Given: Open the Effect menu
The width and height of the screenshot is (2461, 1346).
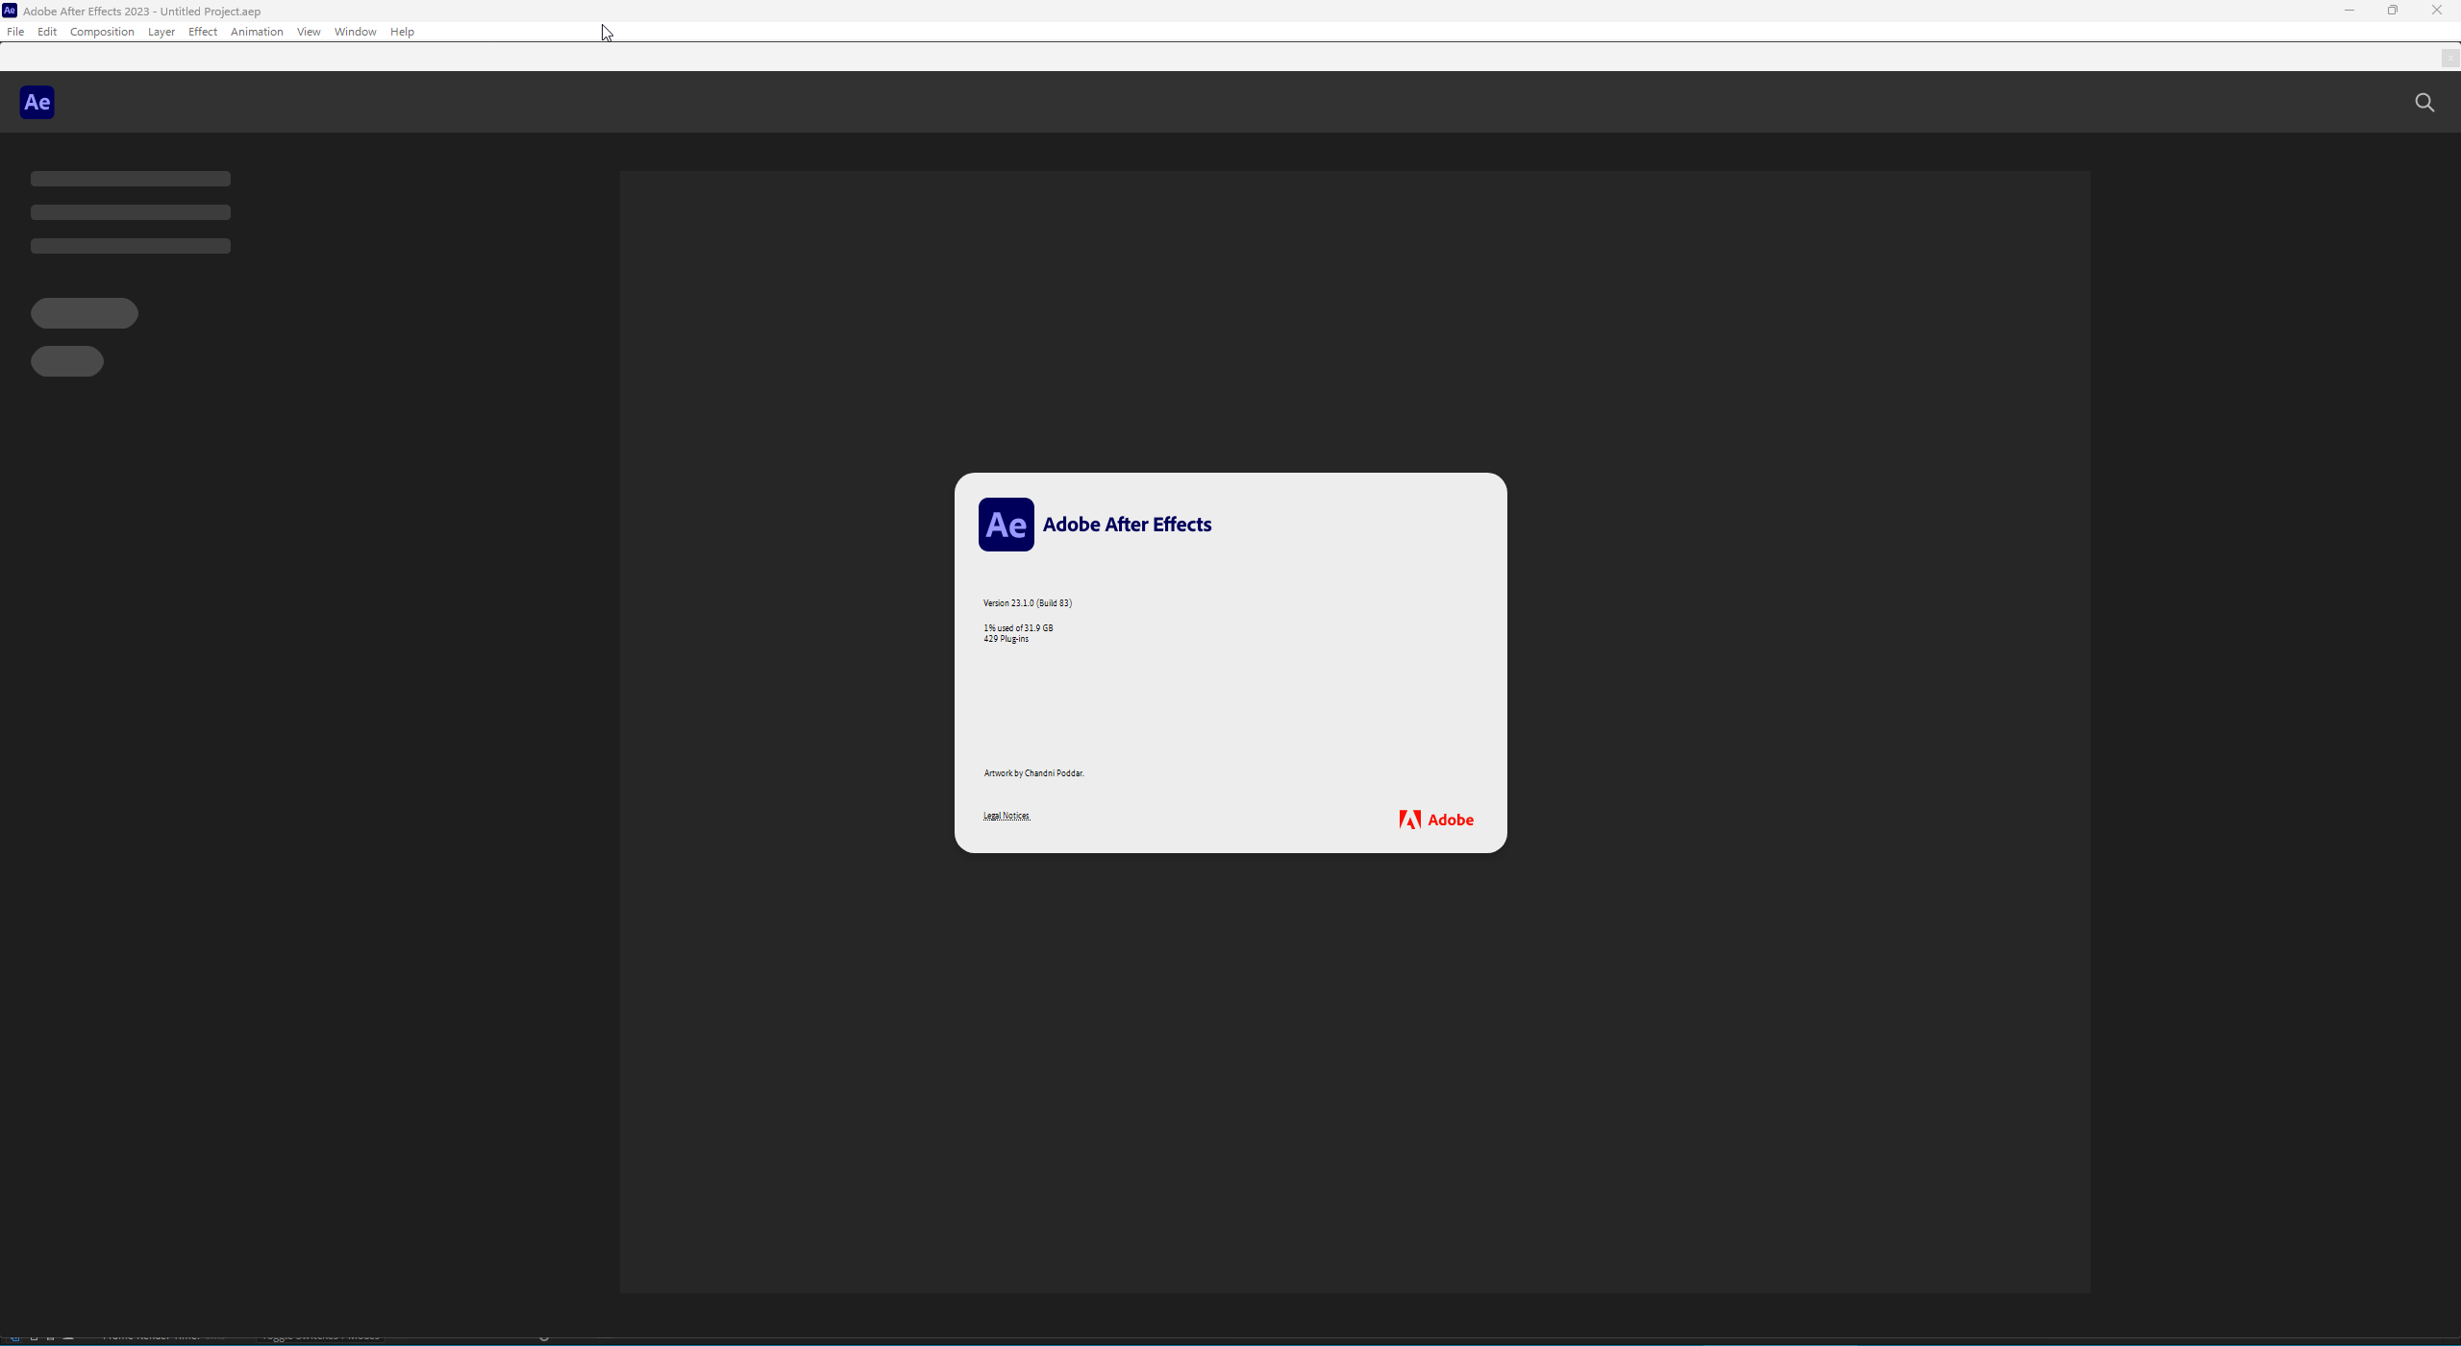Looking at the screenshot, I should pyautogui.click(x=203, y=32).
